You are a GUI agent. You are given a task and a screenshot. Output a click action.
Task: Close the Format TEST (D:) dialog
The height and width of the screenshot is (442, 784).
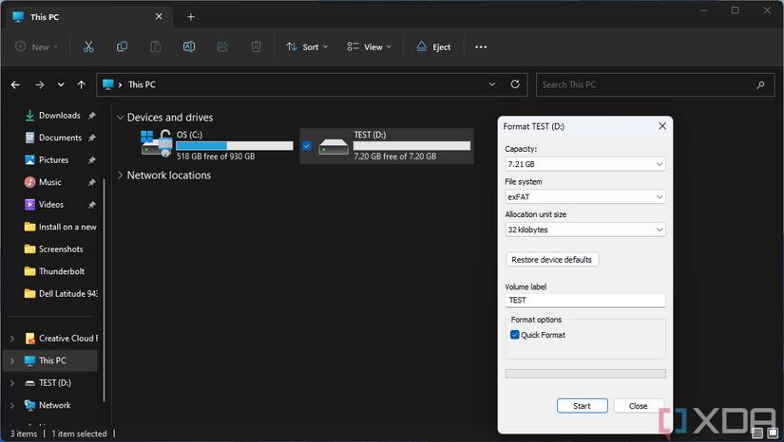coord(662,126)
